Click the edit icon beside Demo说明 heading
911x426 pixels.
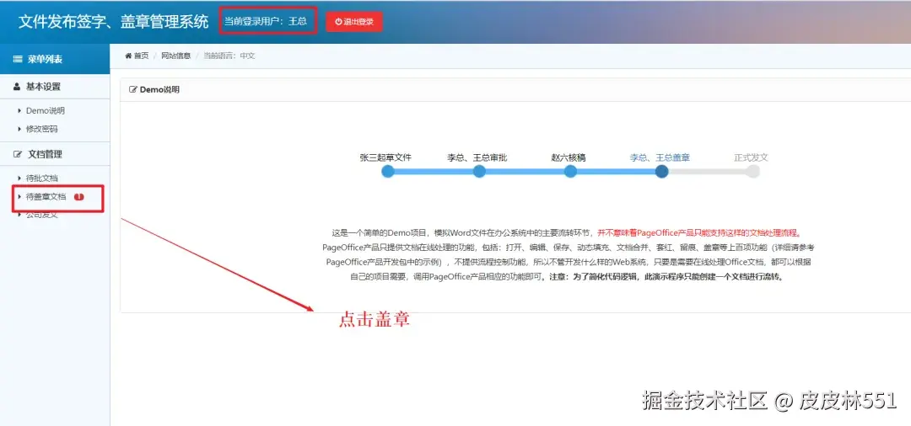point(133,90)
